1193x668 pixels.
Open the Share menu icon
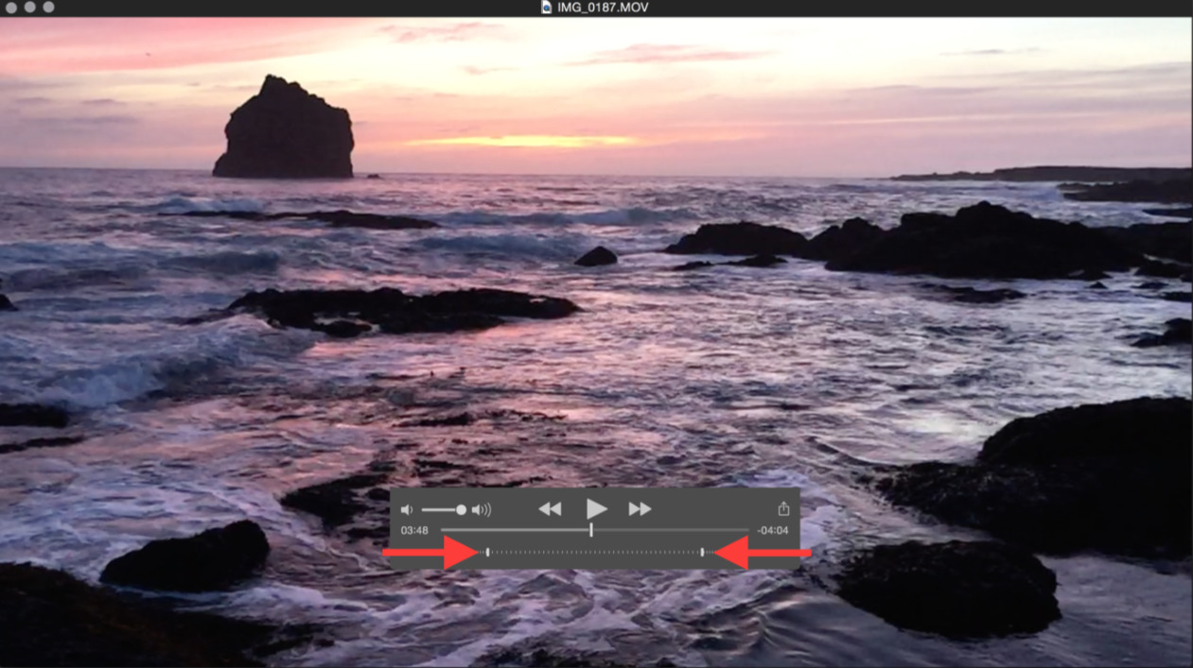pyautogui.click(x=783, y=508)
